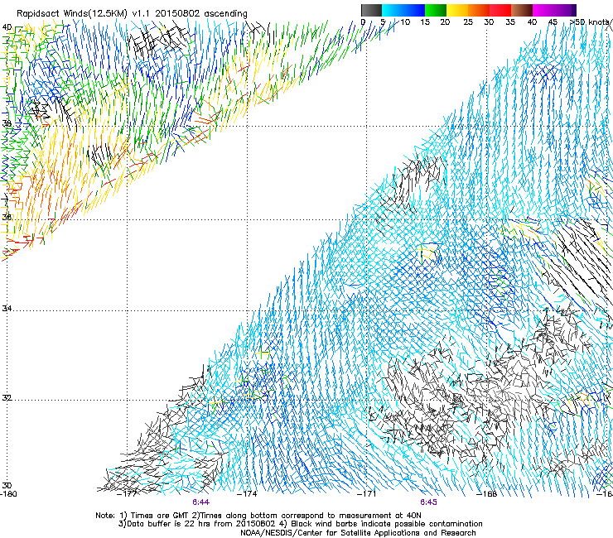Click the gray 0–5 knots legend swatch
The width and height of the screenshot is (613, 538).
point(371,10)
